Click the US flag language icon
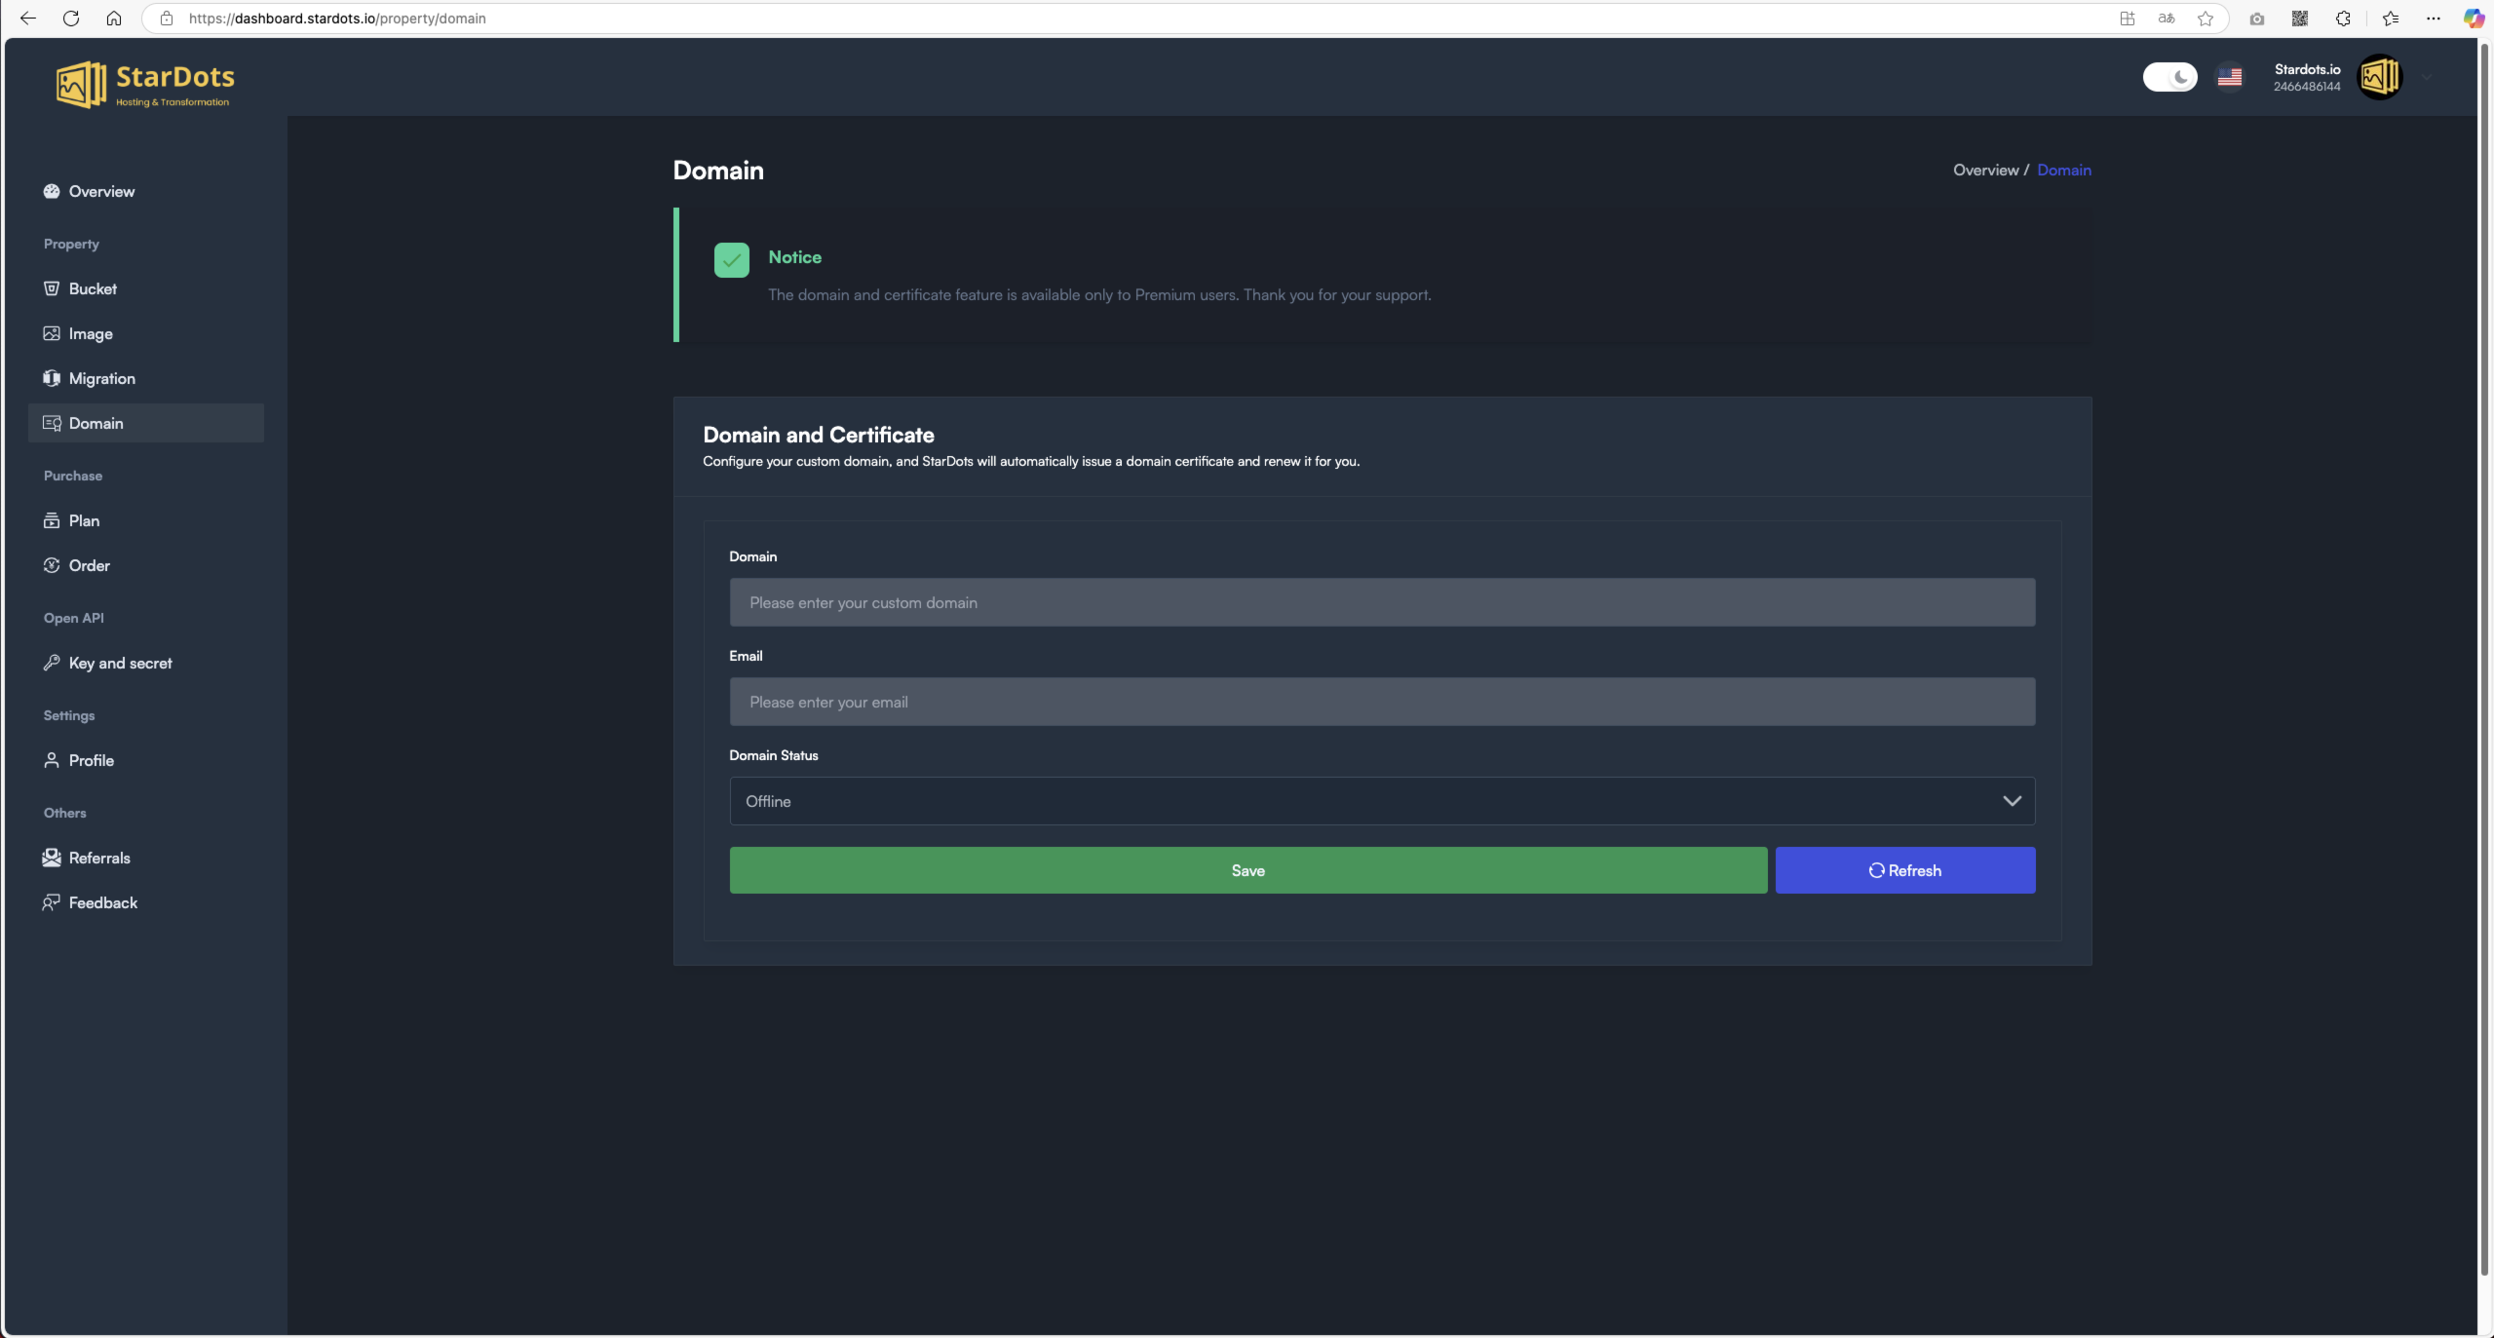This screenshot has height=1338, width=2494. [x=2229, y=77]
